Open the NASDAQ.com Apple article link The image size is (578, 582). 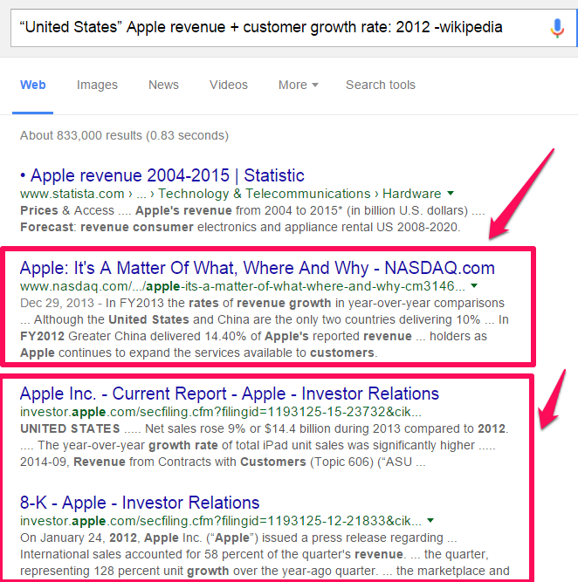(257, 268)
